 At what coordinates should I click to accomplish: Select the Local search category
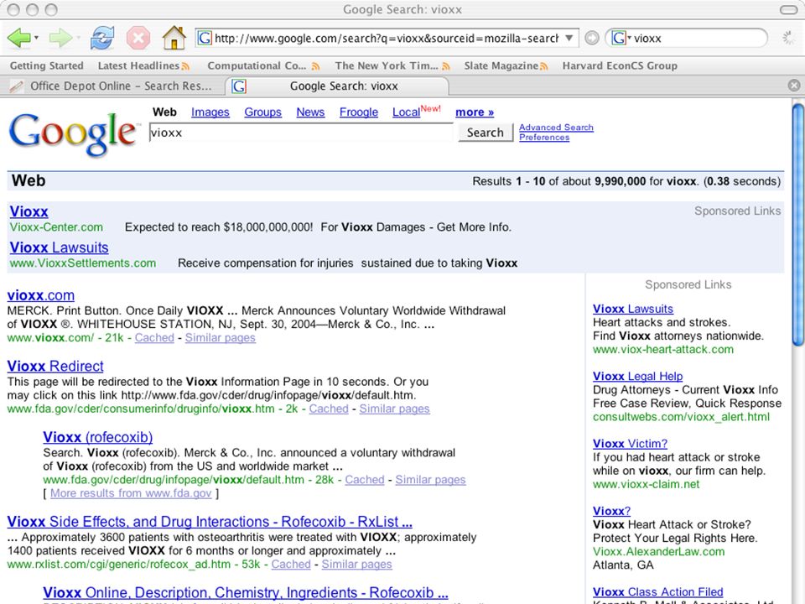(406, 112)
